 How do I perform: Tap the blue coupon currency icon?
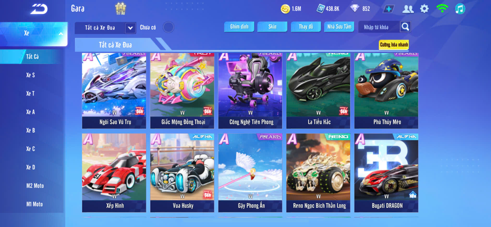click(320, 9)
